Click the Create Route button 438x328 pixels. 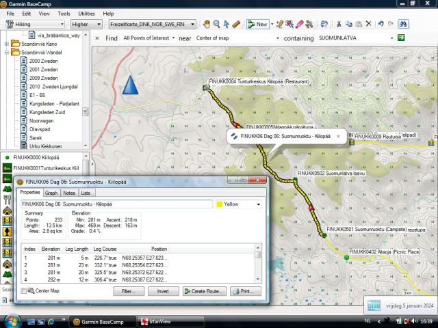204,291
